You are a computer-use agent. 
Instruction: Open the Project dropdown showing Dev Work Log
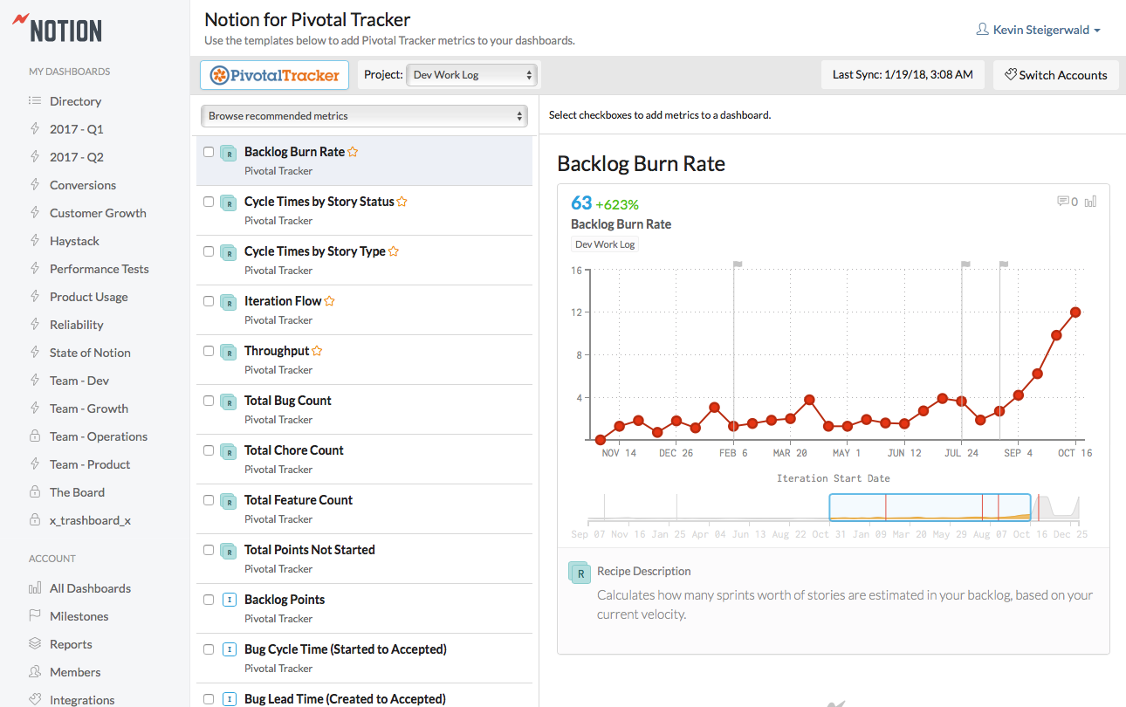click(472, 75)
